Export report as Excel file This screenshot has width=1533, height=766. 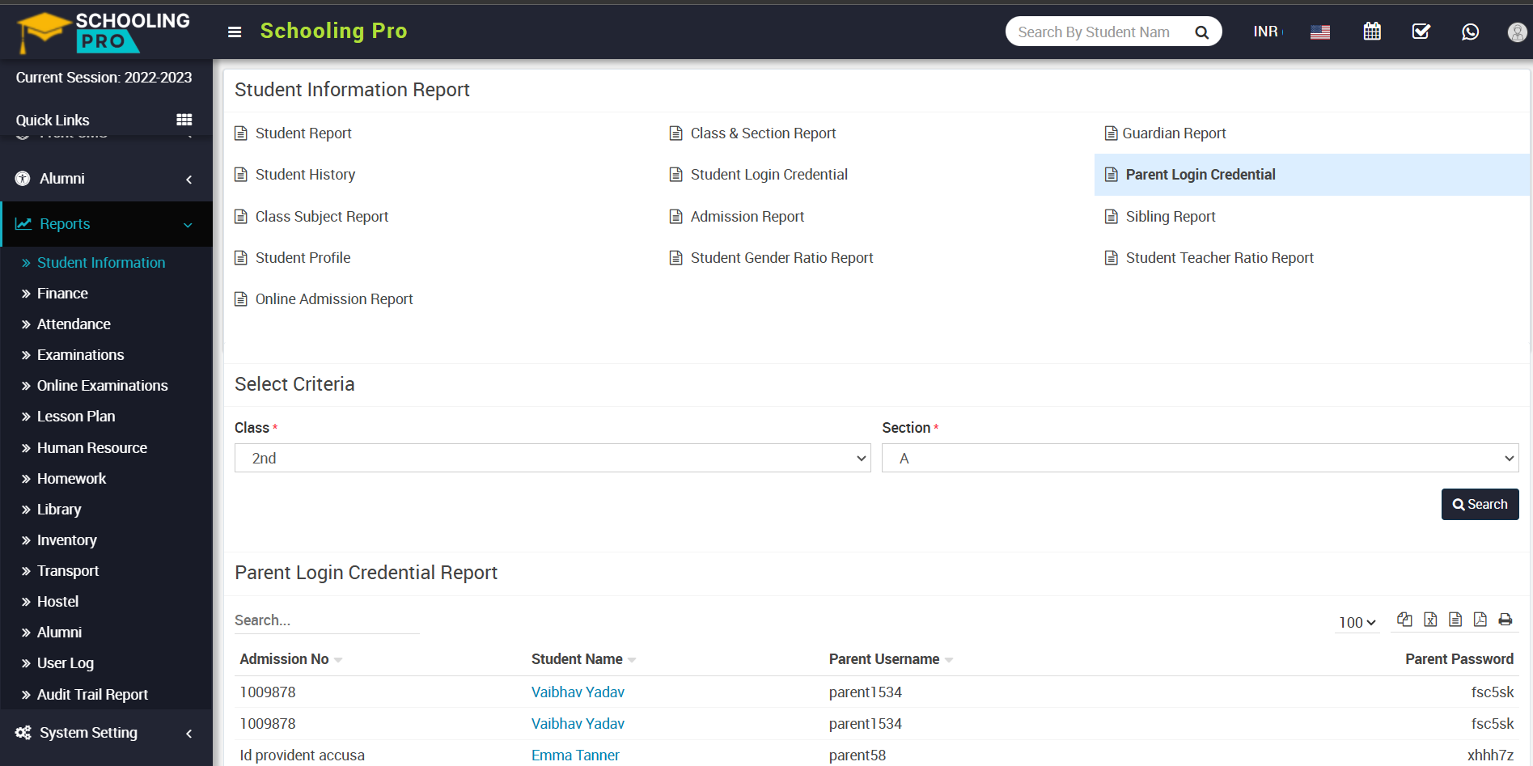click(x=1430, y=620)
